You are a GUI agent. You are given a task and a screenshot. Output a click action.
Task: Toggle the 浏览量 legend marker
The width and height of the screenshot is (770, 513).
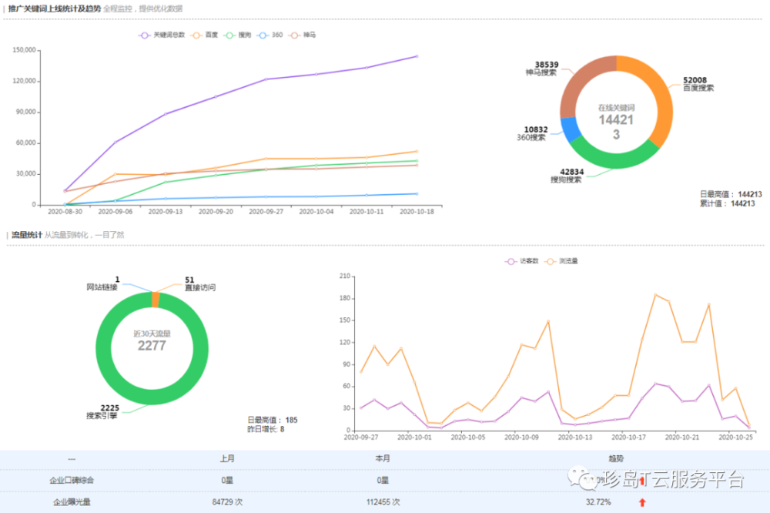[561, 261]
